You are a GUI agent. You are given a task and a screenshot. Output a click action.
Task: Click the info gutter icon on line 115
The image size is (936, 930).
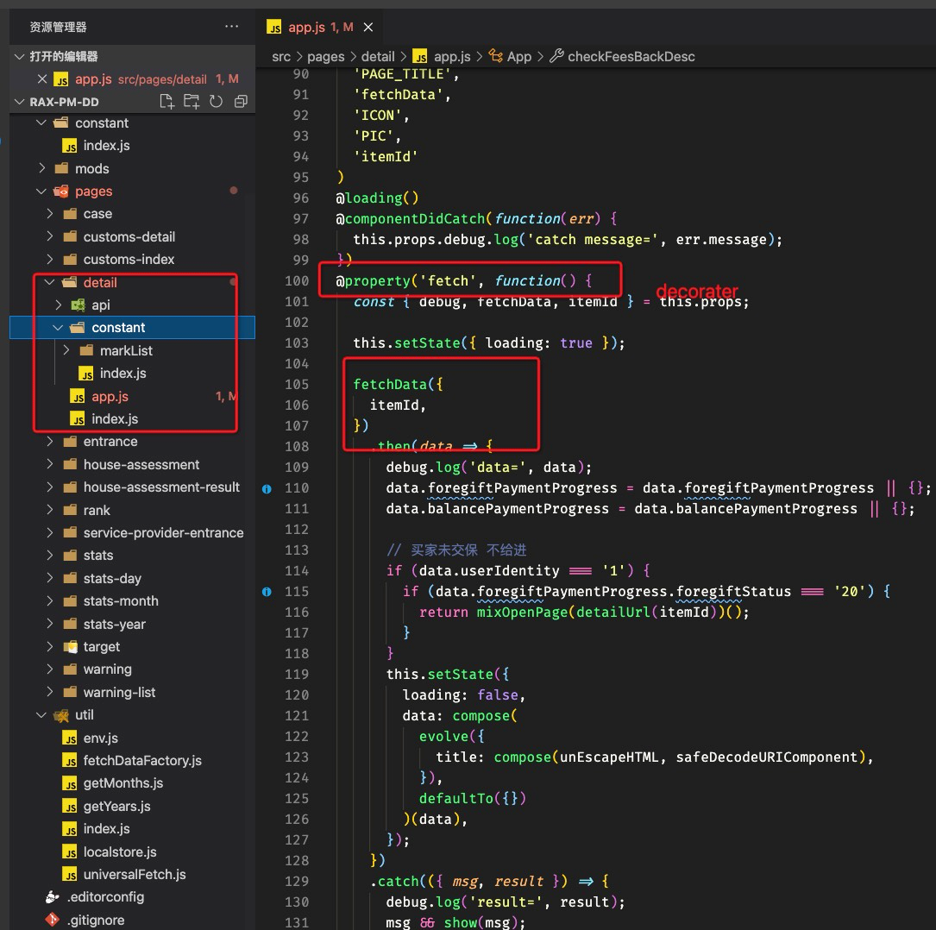(x=267, y=592)
